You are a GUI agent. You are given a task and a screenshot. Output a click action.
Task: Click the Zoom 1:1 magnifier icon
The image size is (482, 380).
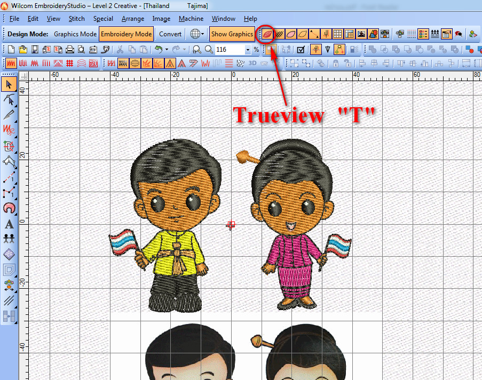197,49
